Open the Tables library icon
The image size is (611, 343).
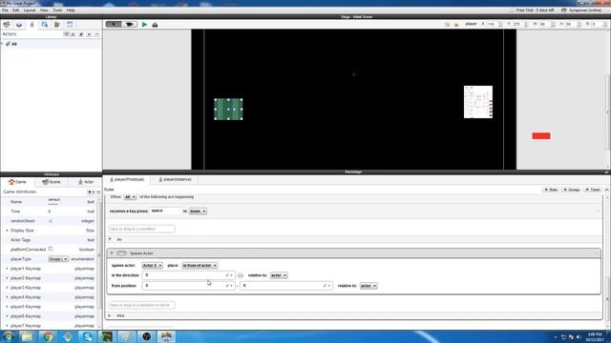click(x=70, y=25)
